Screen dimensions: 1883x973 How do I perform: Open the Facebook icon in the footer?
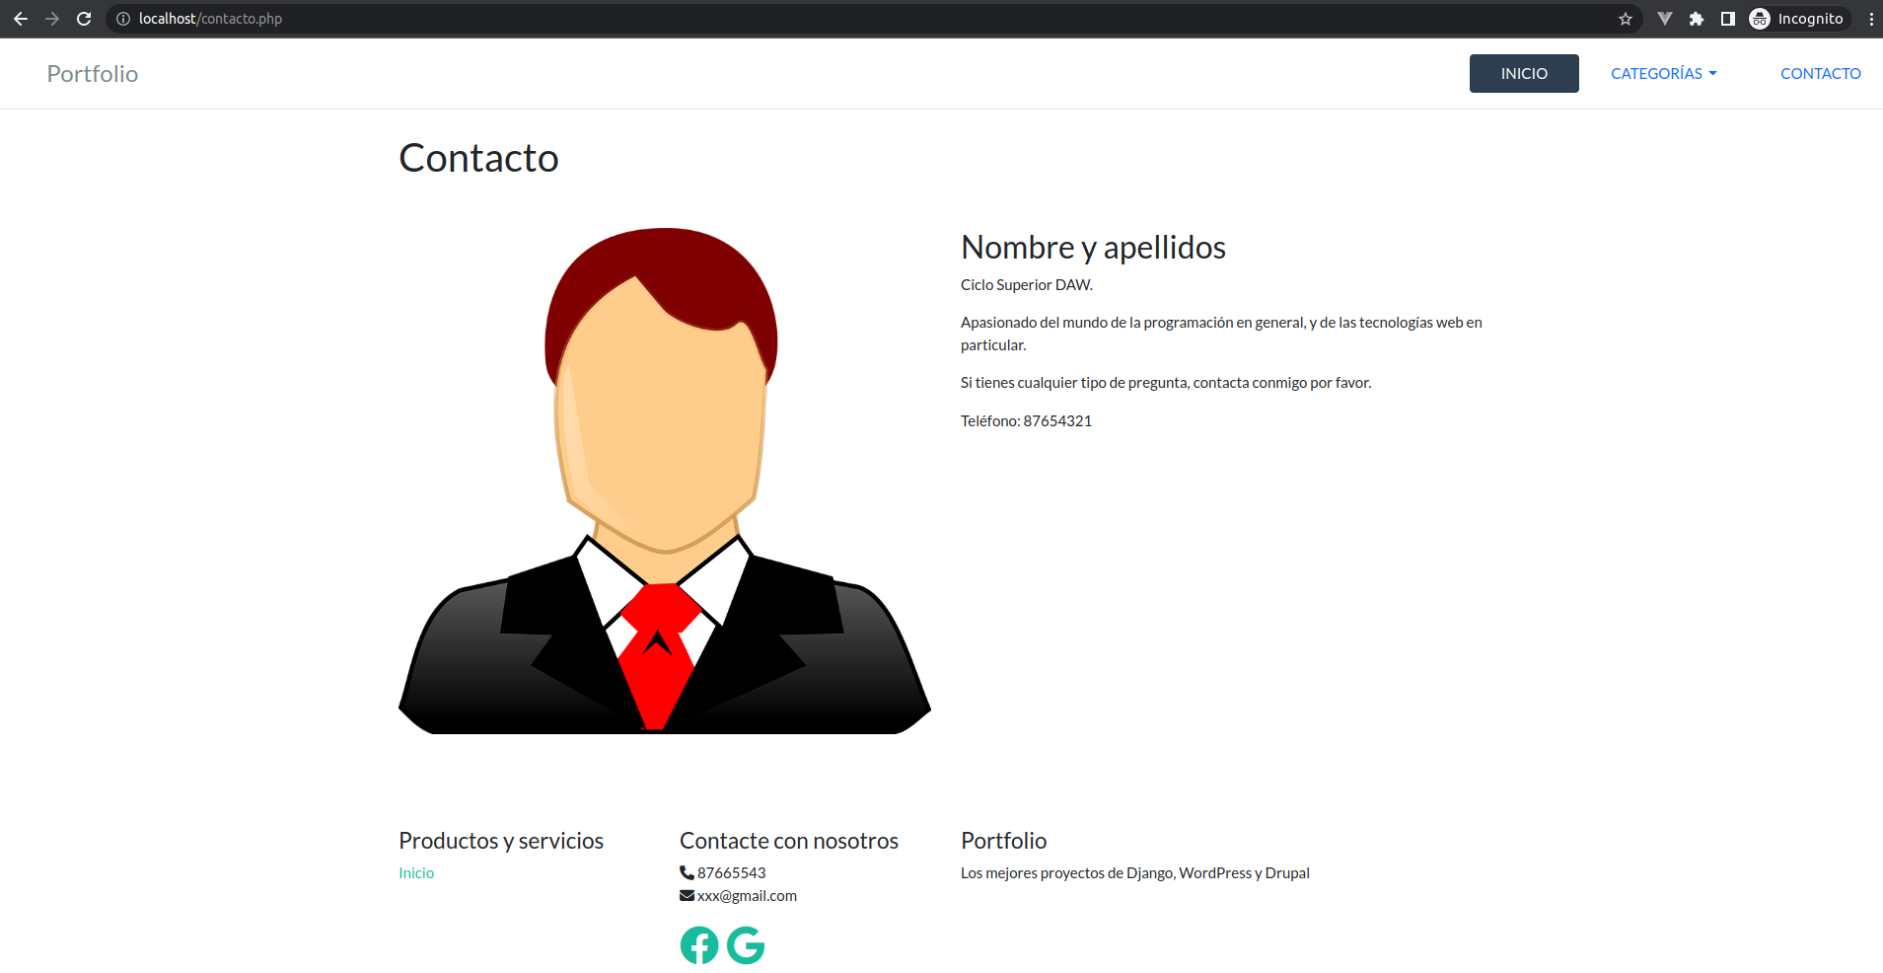[699, 945]
